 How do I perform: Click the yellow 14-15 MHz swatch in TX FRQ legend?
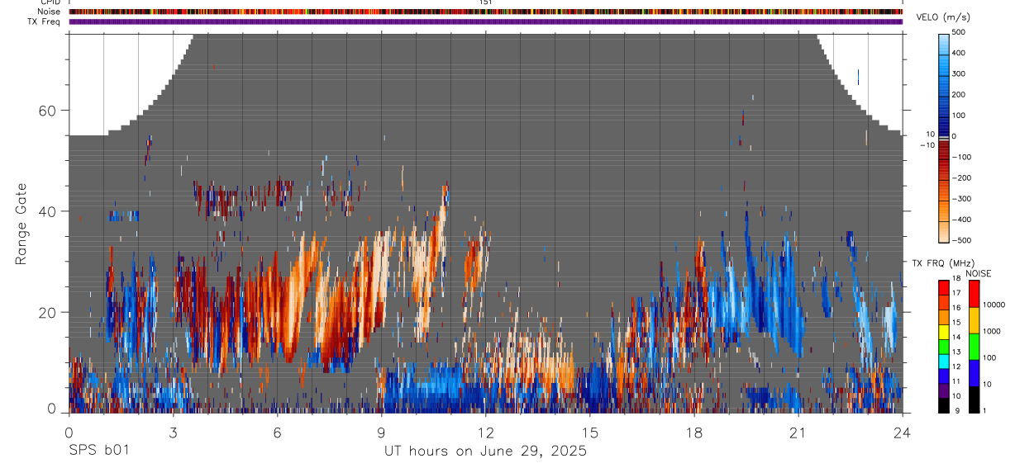pos(944,332)
